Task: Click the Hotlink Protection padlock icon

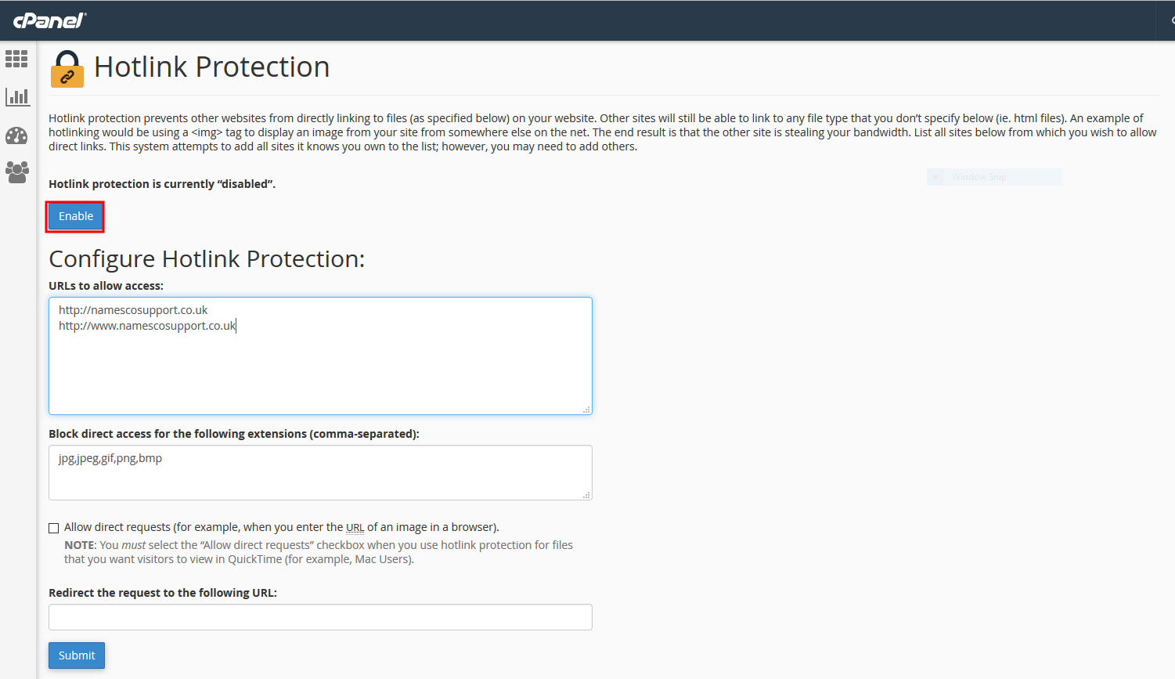Action: pos(67,69)
